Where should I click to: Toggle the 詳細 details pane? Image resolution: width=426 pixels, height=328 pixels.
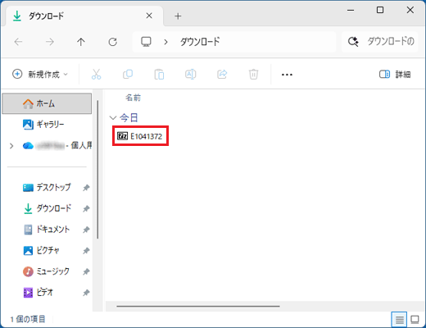click(395, 74)
